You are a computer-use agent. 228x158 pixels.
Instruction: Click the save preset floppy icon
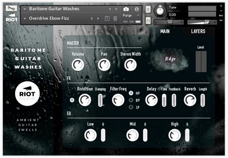(x=107, y=19)
